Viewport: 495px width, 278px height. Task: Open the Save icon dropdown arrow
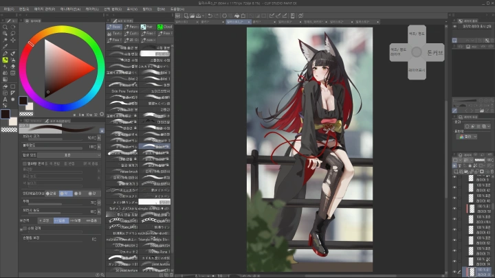tap(203, 15)
